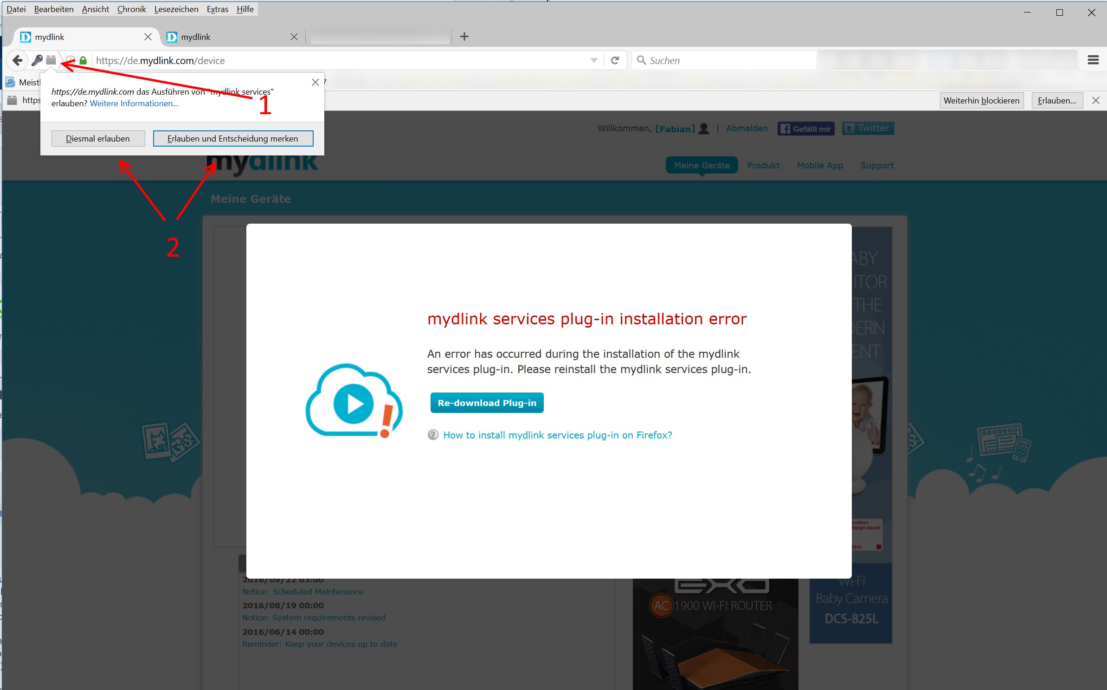Click the user profile icon next to Fabian

(x=704, y=129)
